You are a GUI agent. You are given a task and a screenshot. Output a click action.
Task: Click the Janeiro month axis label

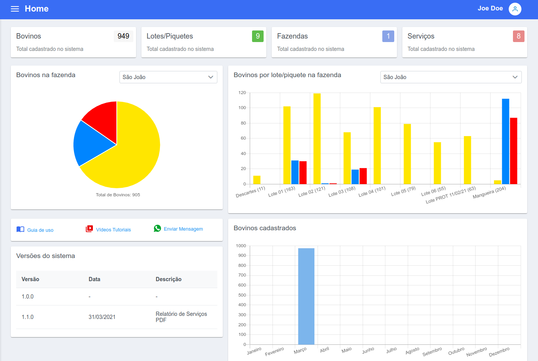(254, 351)
